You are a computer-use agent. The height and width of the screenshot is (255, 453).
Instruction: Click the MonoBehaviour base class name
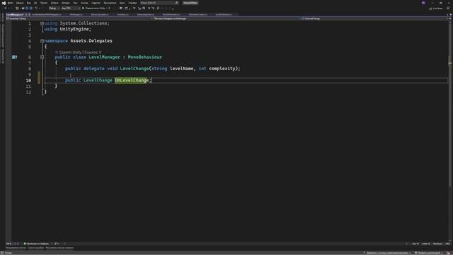coord(144,57)
